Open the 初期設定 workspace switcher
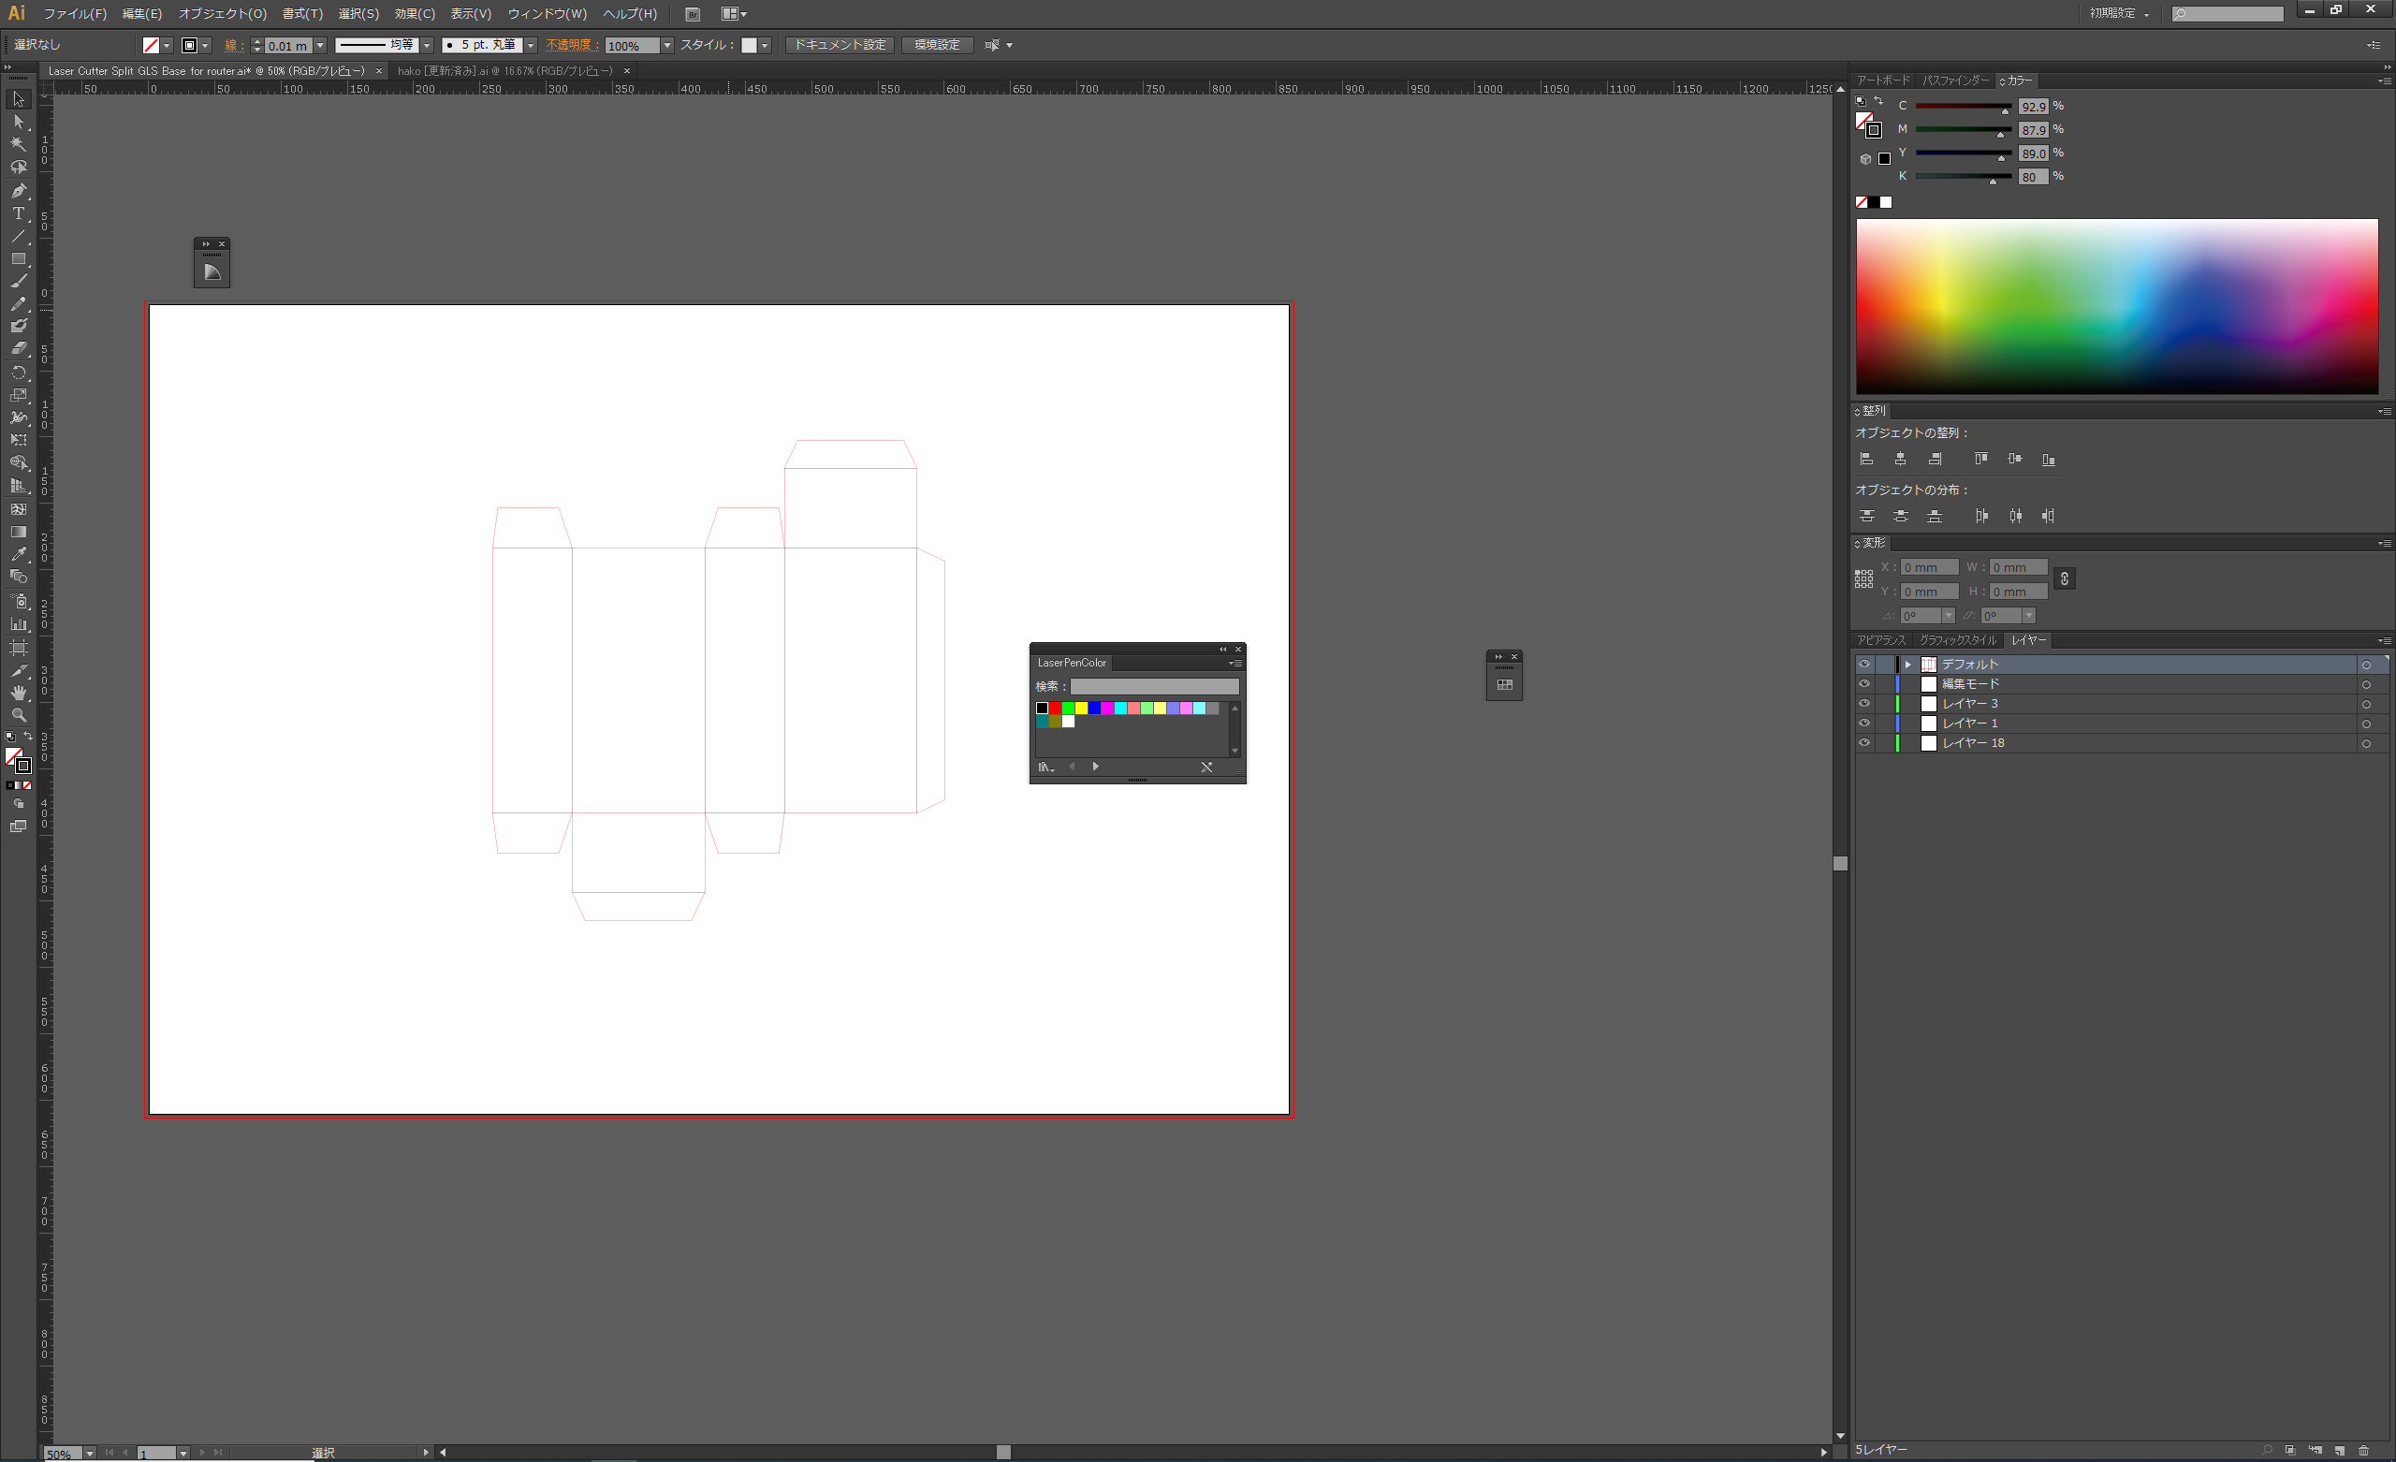 (2120, 14)
